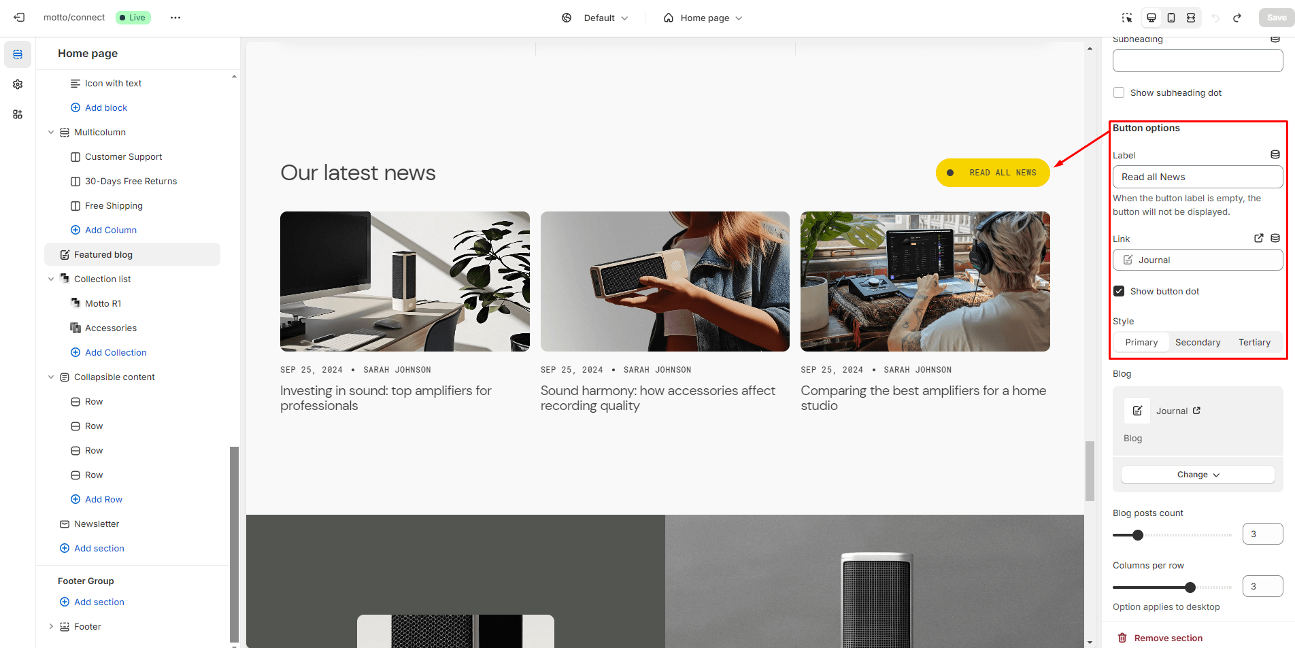Select Newsletter section in sidebar
1295x648 pixels.
pyautogui.click(x=97, y=524)
